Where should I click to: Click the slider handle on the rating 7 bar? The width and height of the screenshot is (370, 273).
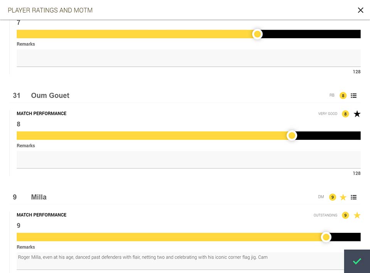pos(257,34)
